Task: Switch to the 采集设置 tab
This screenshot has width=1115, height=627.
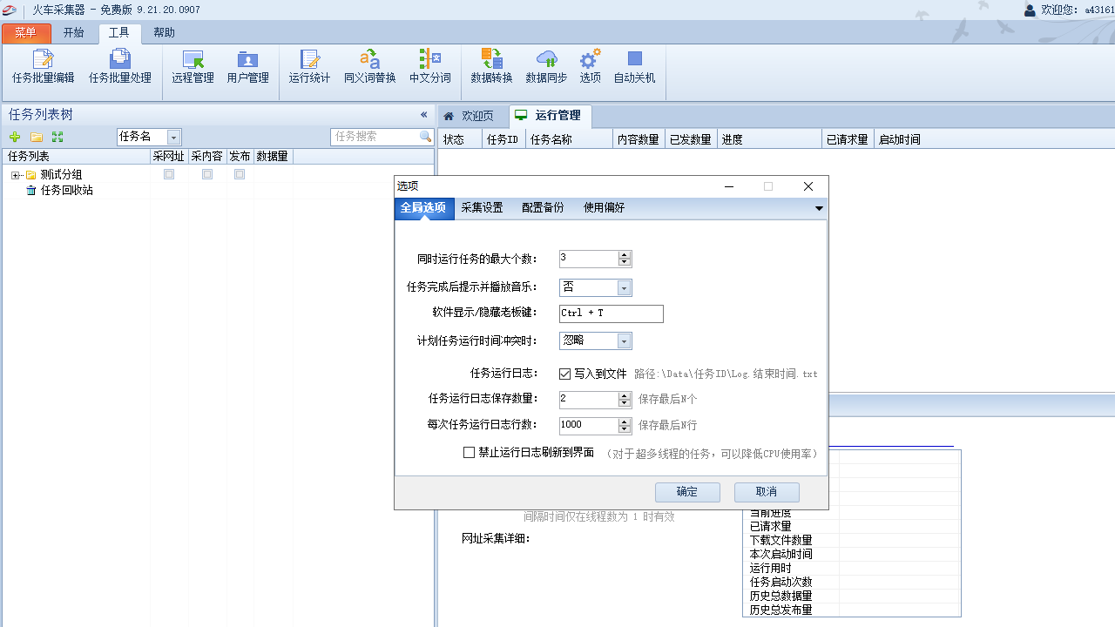Action: tap(482, 208)
